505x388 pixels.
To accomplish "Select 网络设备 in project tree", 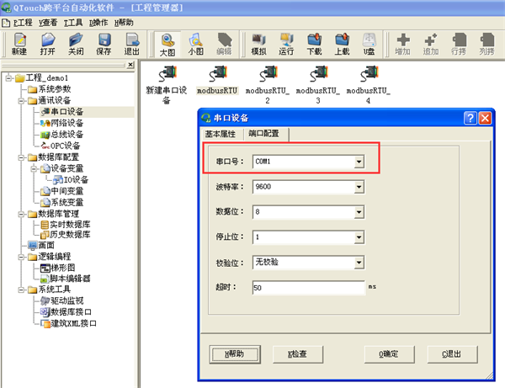I will 62,123.
